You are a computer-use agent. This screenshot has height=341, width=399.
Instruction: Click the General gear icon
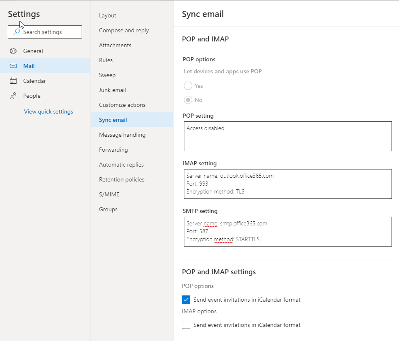point(13,51)
